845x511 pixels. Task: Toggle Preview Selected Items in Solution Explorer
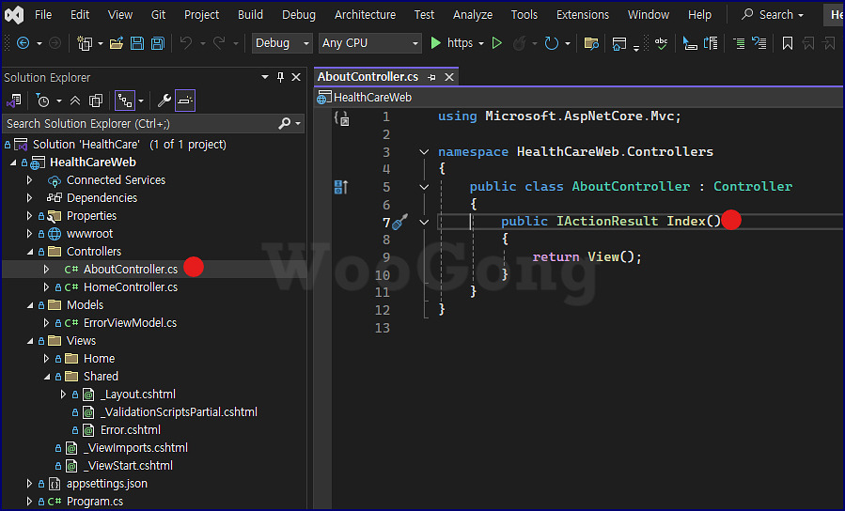[185, 101]
